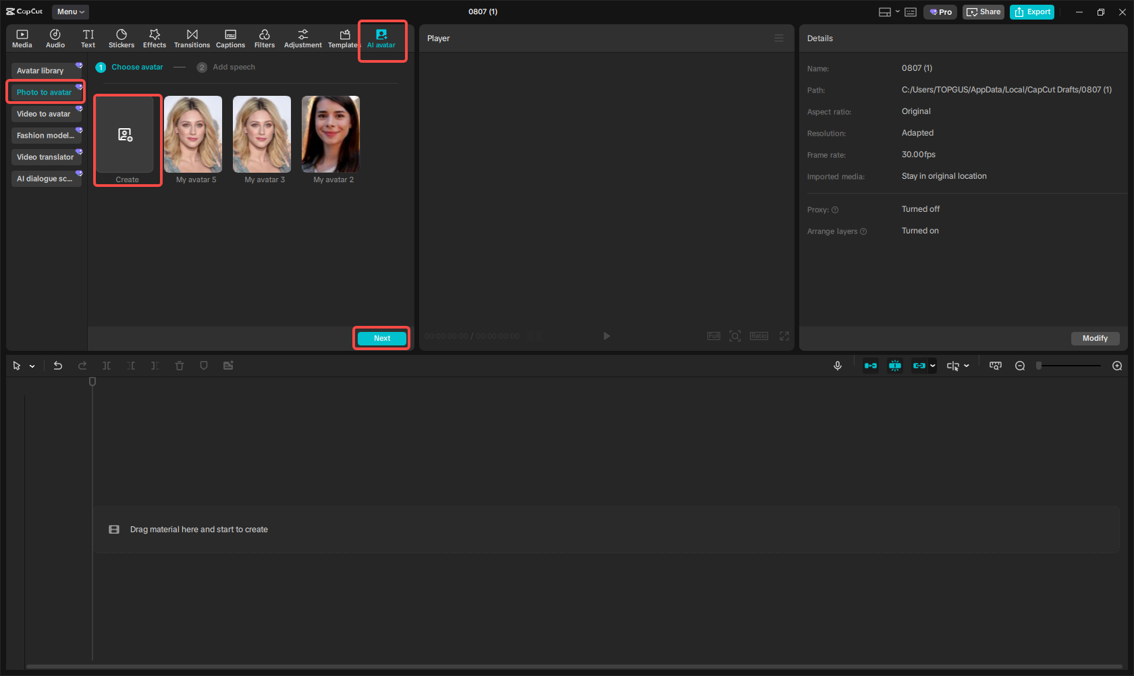Open the Filters panel
This screenshot has height=676, width=1134.
[265, 38]
